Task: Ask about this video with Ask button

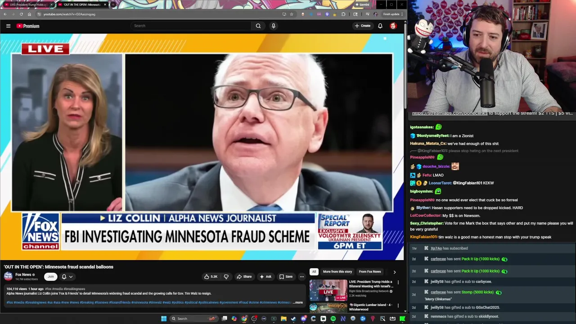Action: (265, 277)
